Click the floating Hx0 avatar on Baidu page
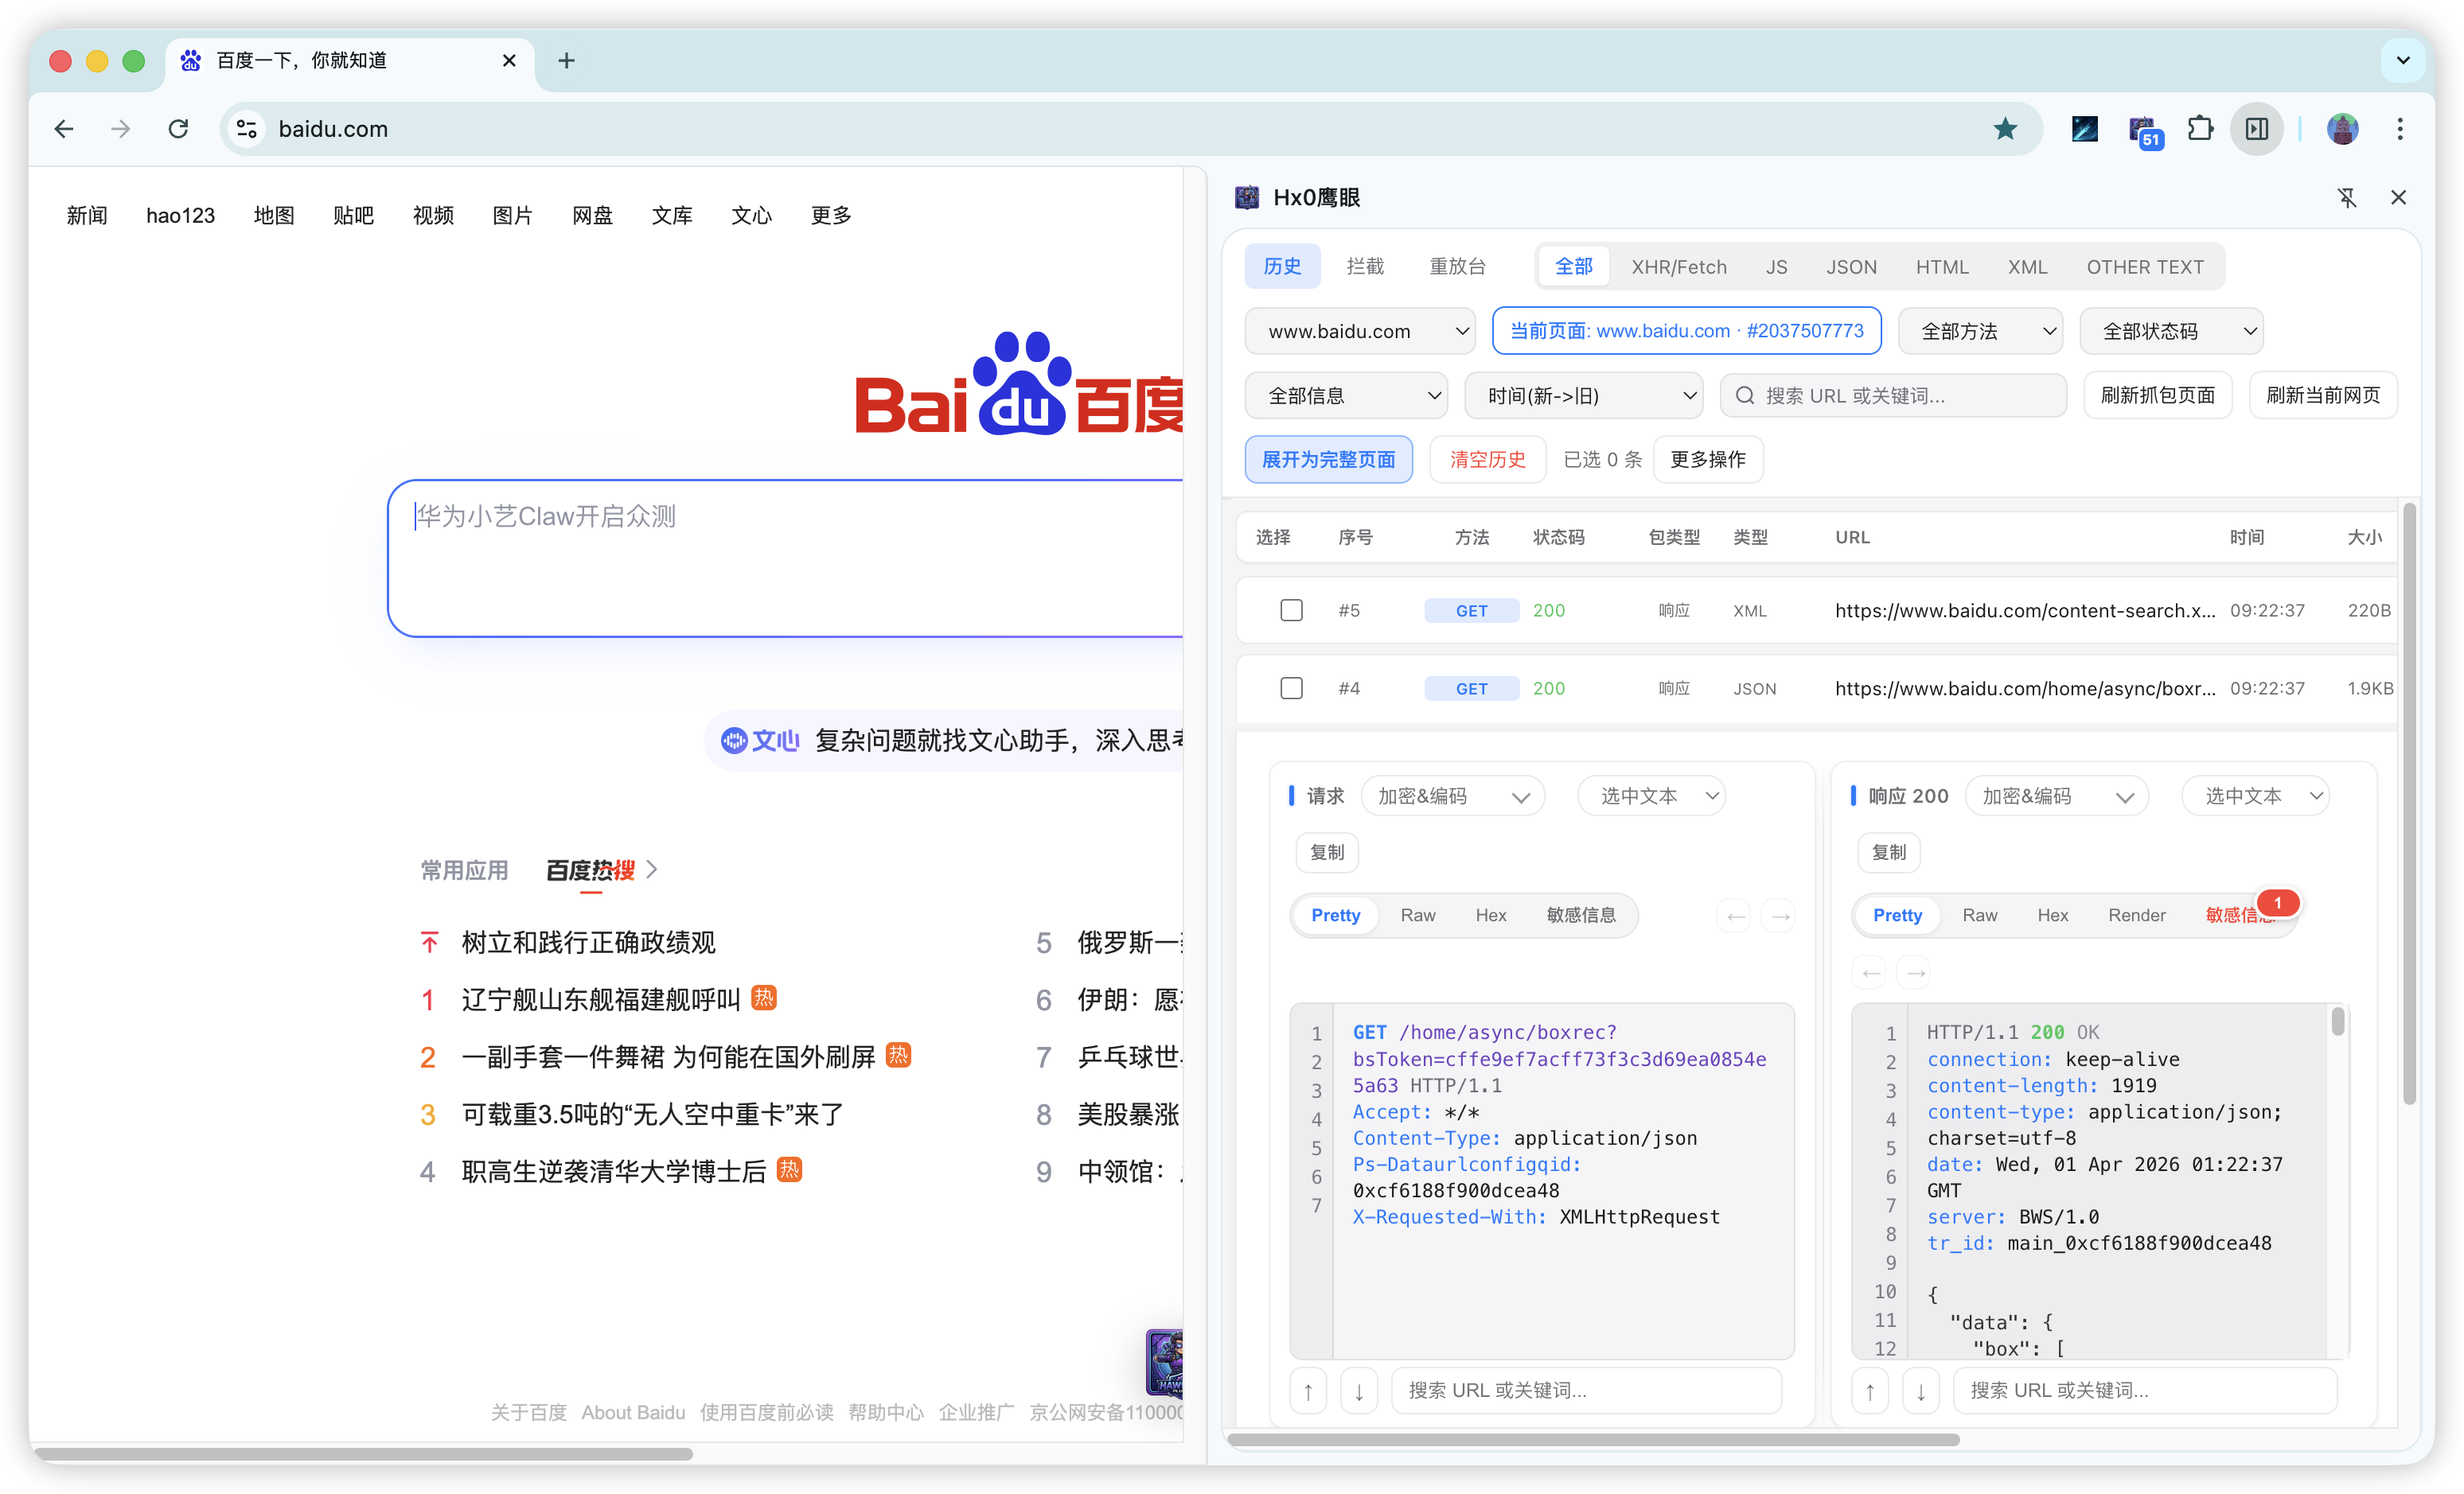The image size is (2464, 1494). pyautogui.click(x=1164, y=1362)
